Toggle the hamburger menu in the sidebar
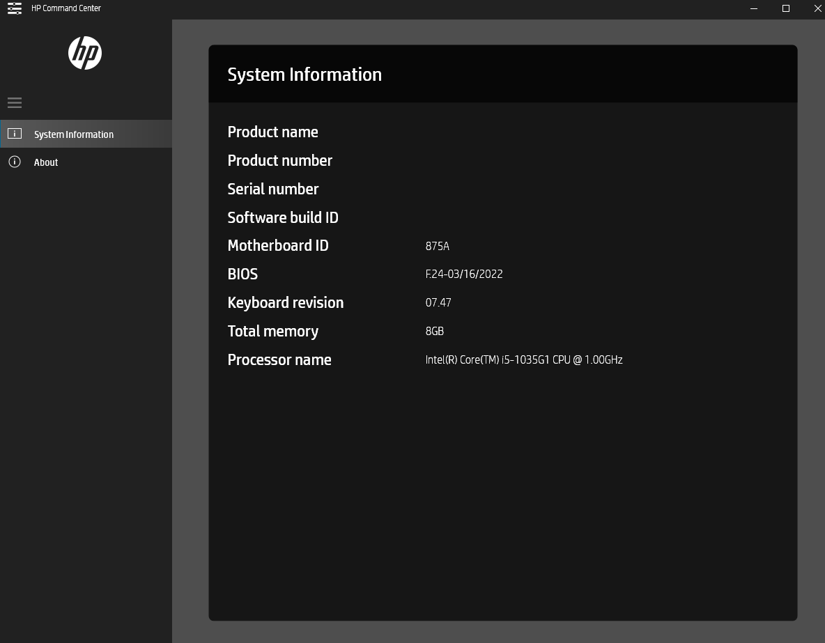The image size is (825, 643). (15, 102)
